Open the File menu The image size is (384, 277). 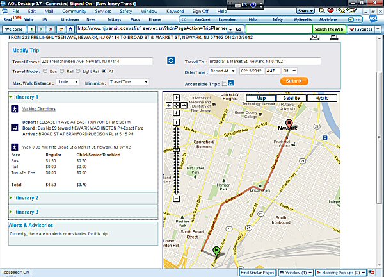[15, 12]
